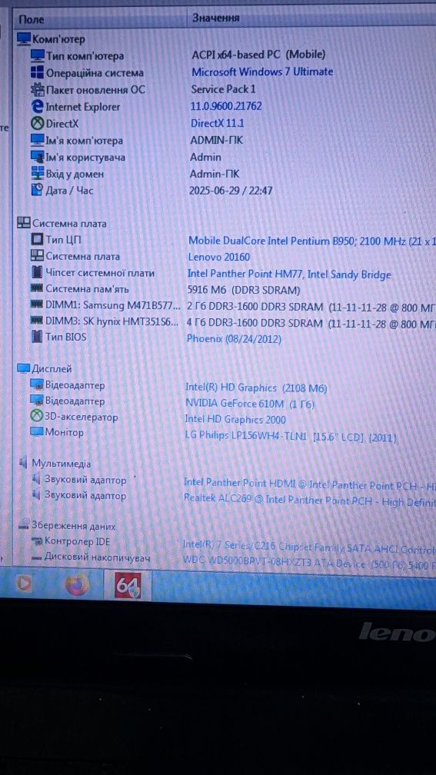This screenshot has width=436, height=775.
Task: Click the Тип ЦП processor icon
Action: click(x=37, y=240)
